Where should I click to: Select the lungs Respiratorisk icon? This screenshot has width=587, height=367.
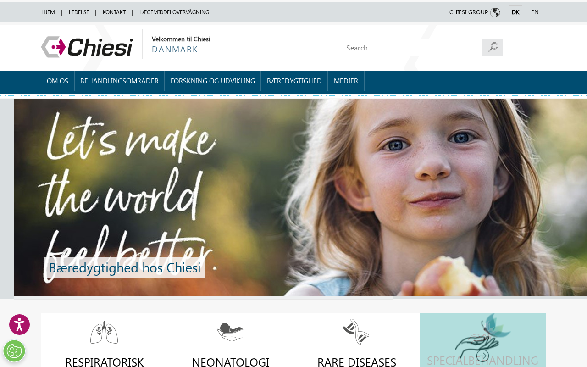(x=104, y=332)
